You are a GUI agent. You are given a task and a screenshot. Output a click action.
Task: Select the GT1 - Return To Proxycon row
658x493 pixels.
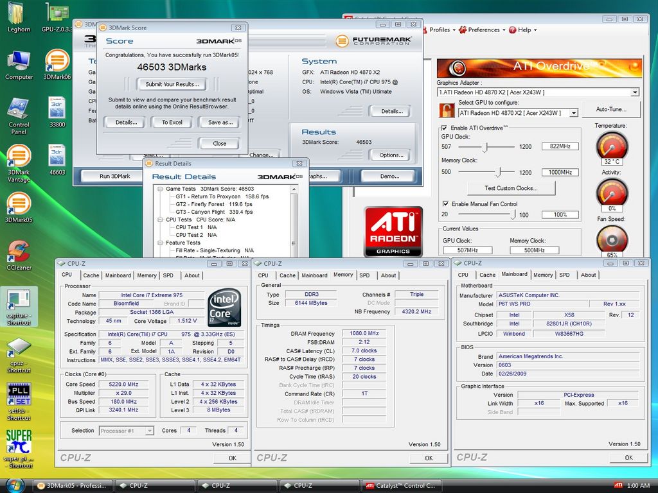(222, 196)
